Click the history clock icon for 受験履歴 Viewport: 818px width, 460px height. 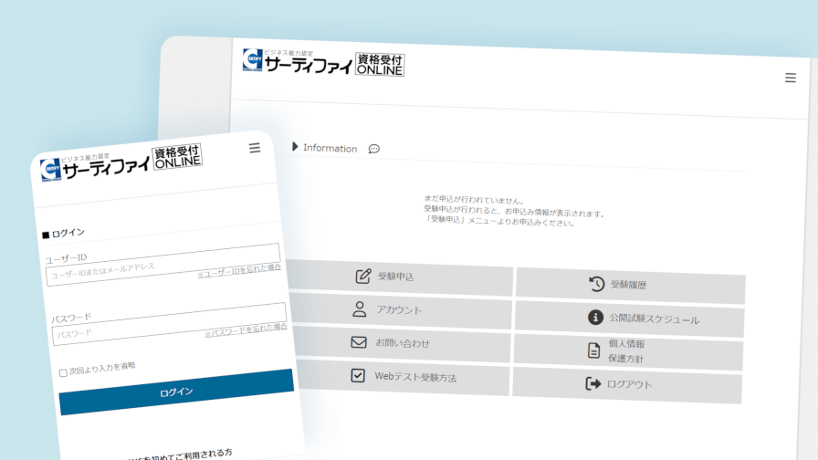(x=596, y=284)
